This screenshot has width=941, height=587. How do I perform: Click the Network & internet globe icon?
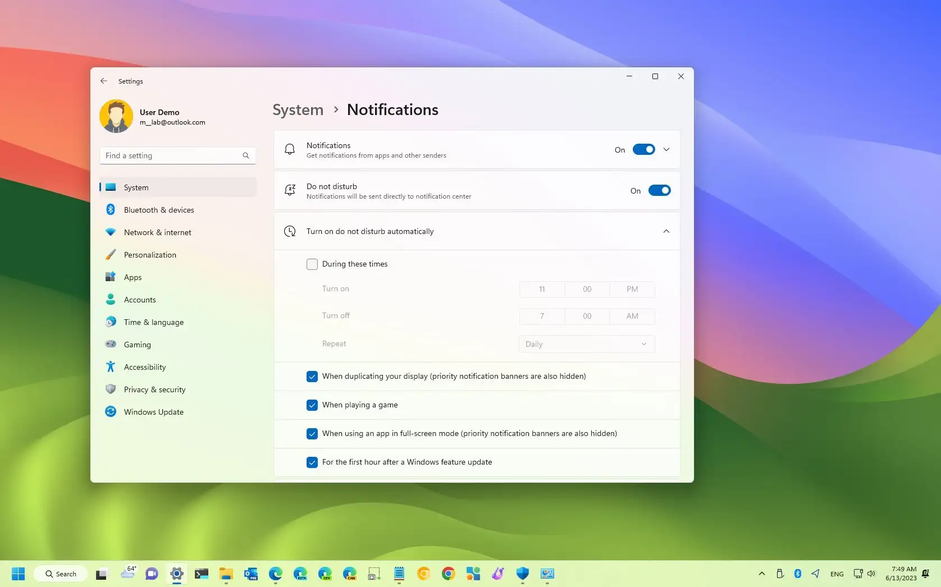111,232
